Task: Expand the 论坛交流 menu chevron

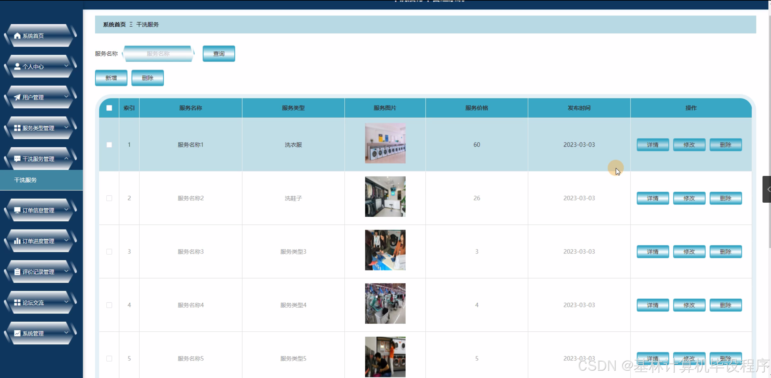Action: click(x=66, y=302)
